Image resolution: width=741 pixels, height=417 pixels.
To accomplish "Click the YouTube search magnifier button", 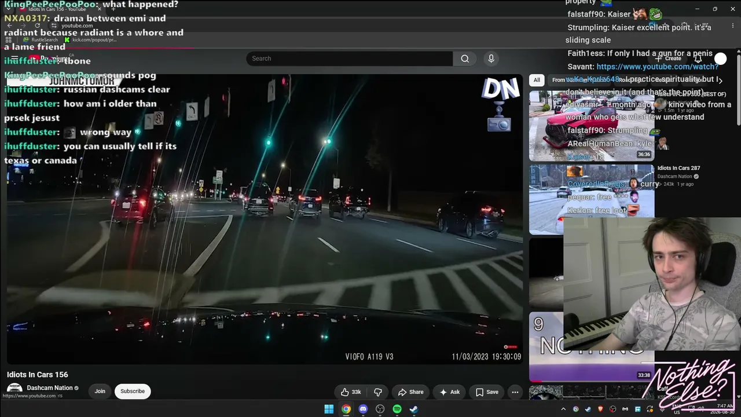I will (x=465, y=58).
